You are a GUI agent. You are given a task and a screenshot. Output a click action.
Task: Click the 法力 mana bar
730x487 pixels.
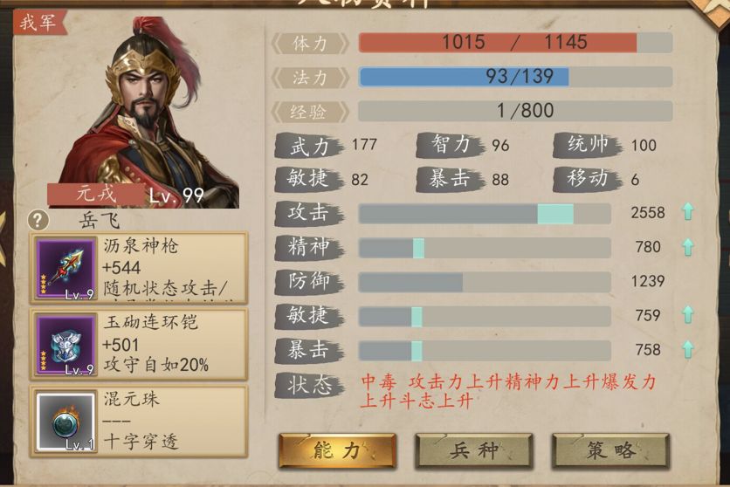(515, 77)
